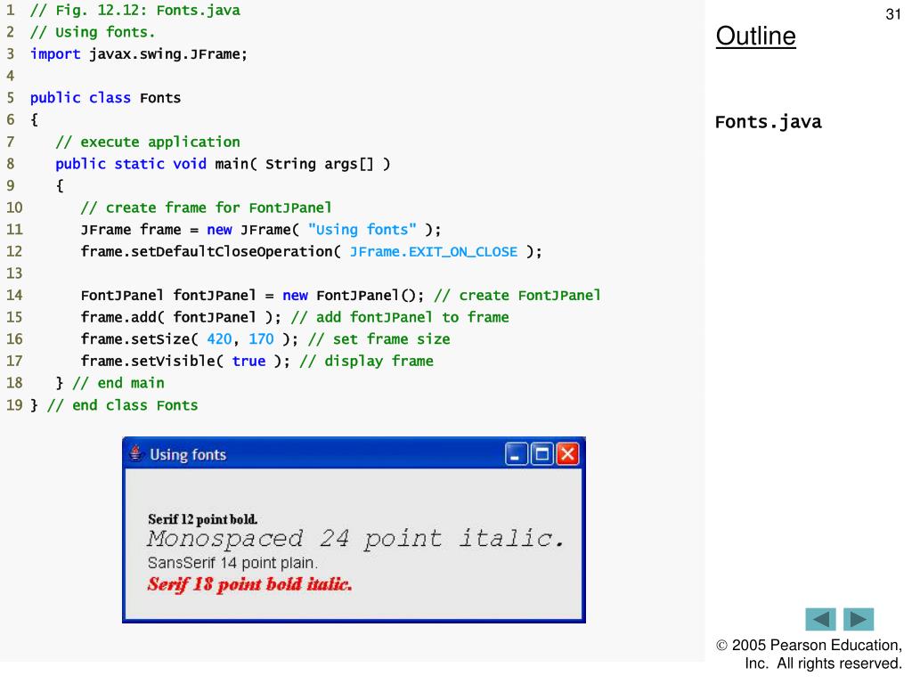Click 'true' keyword in setVisible call
This screenshot has width=912, height=684.
[249, 362]
